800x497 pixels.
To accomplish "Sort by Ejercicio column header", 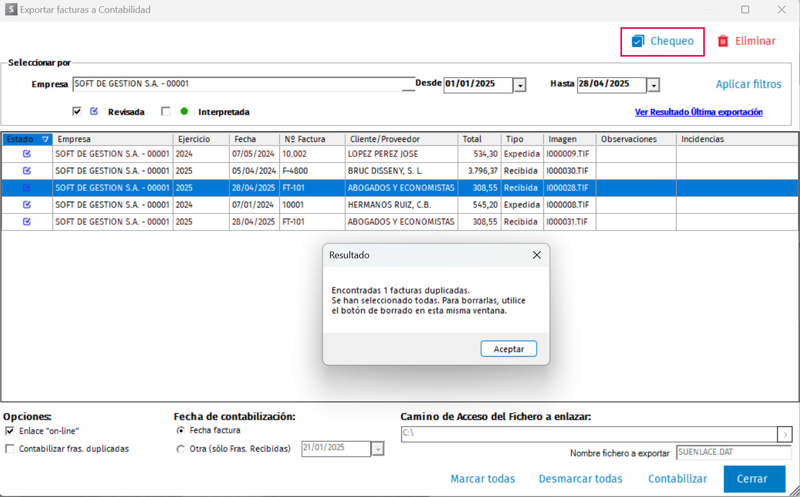I will pyautogui.click(x=201, y=139).
